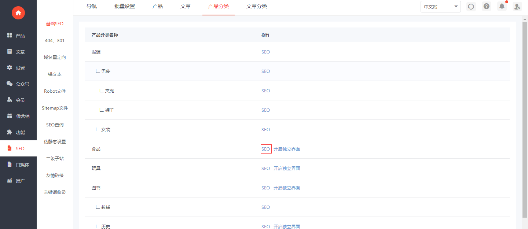The image size is (528, 229).
Task: Select SEO in left sidebar
Action: pos(18,148)
